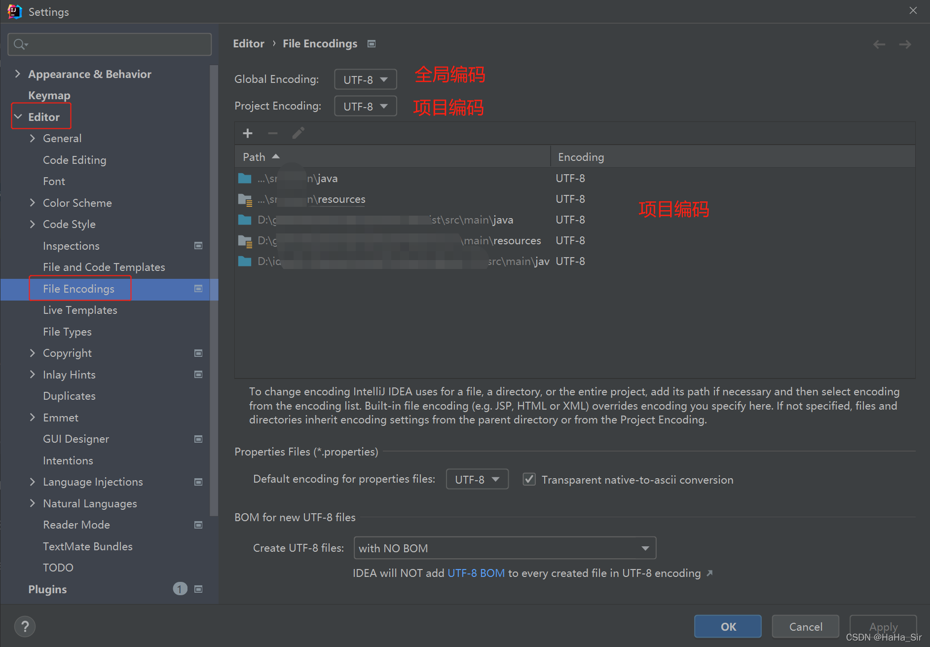Open the Create UTF-8 files dropdown
Viewport: 930px width, 647px height.
[504, 548]
